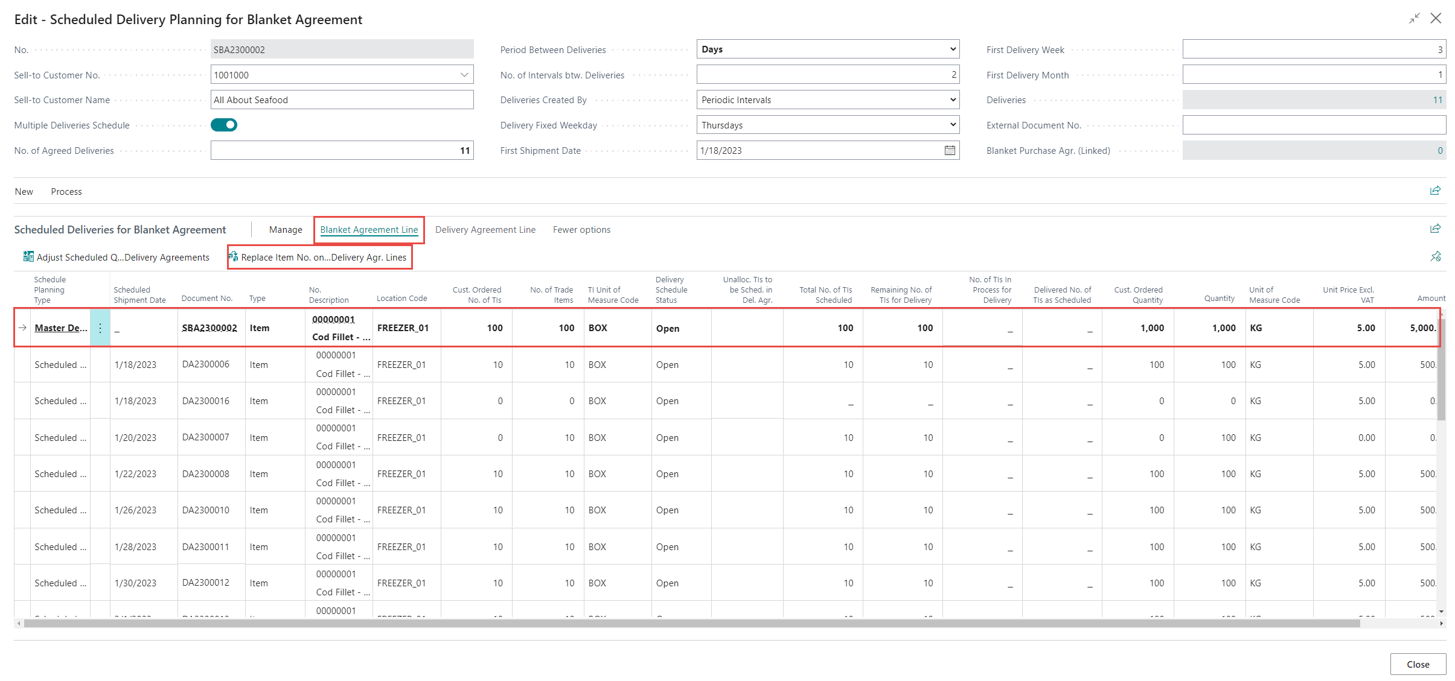Open the Deliveries Created By dropdown
The image size is (1455, 681).
click(952, 100)
